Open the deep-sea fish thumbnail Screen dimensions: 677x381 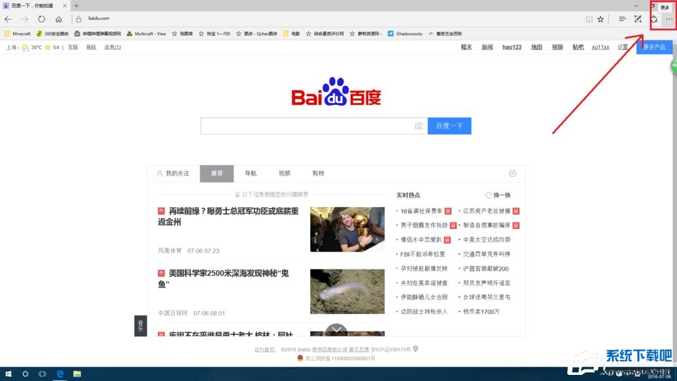click(347, 291)
